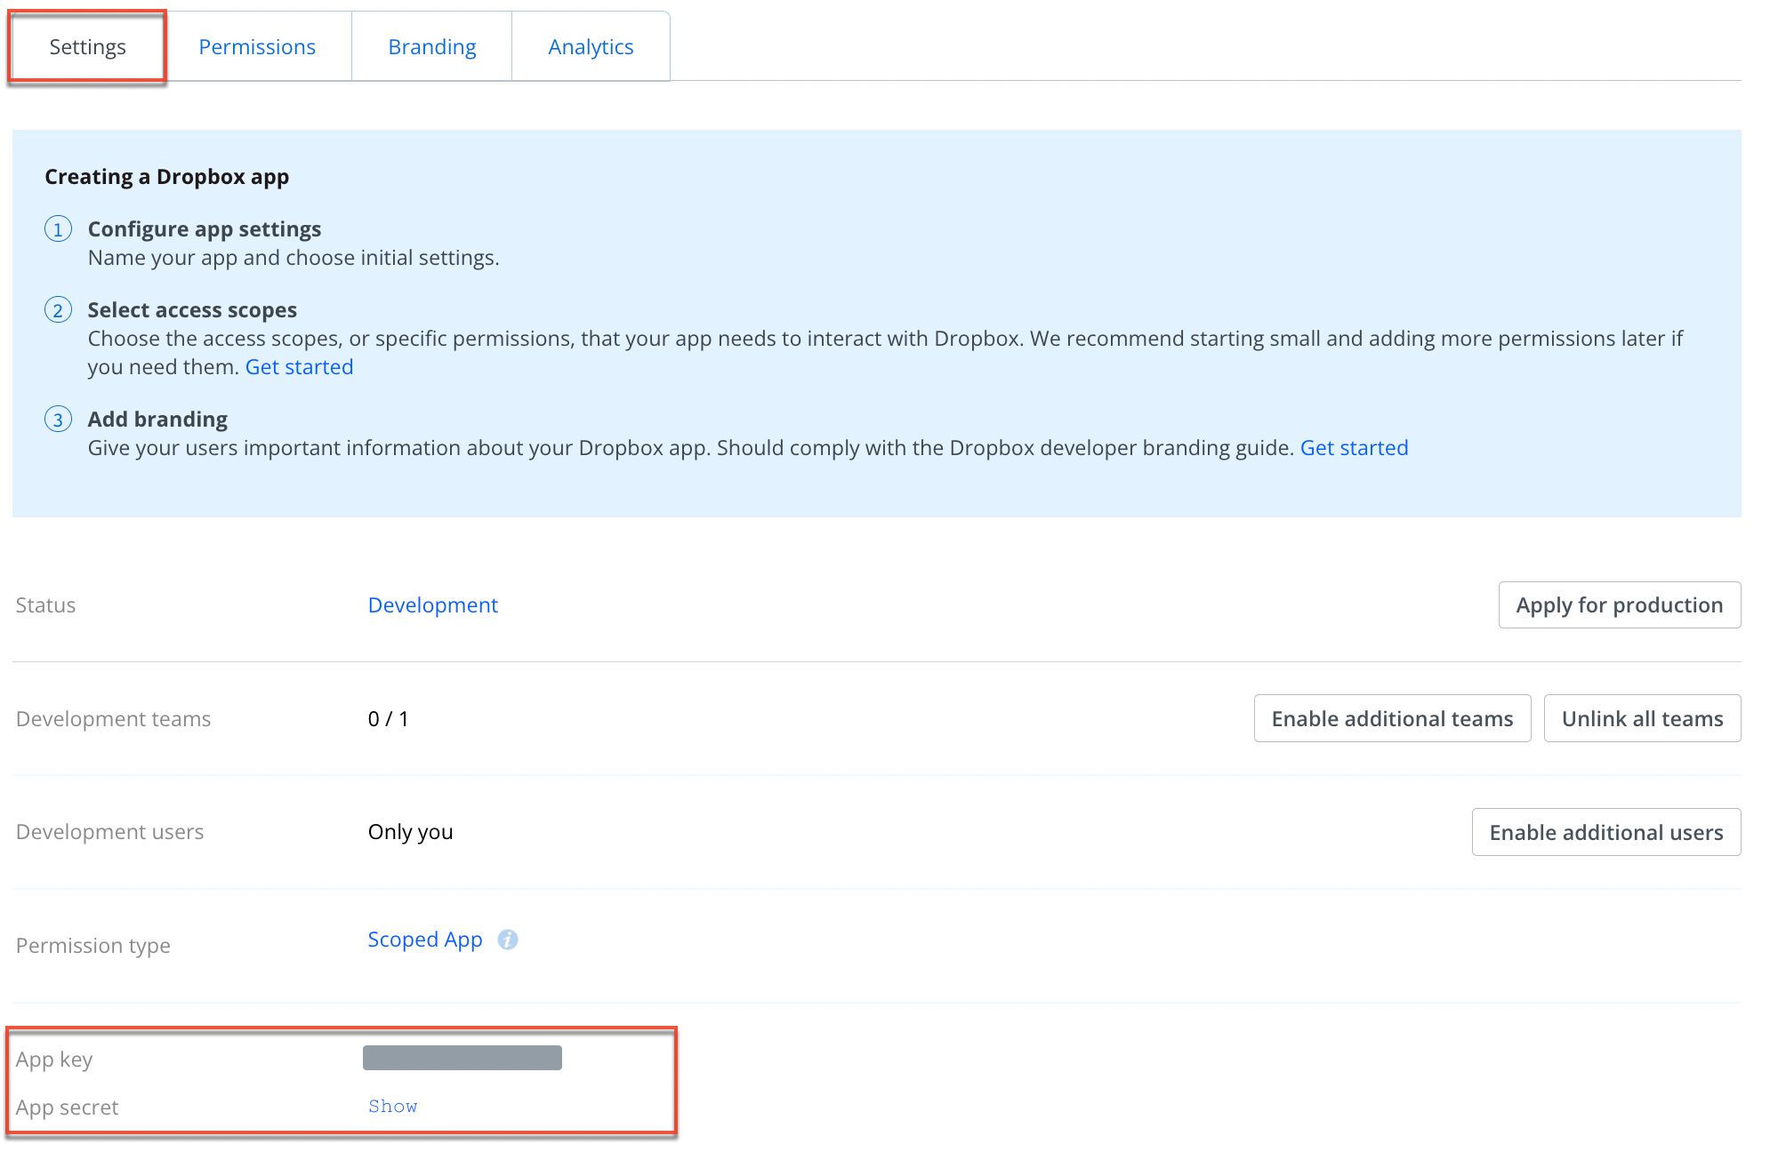Open the Settings tab
This screenshot has height=1152, width=1786.
[x=87, y=47]
